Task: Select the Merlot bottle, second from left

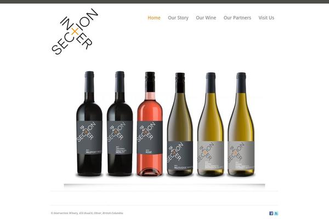Action: (120, 124)
